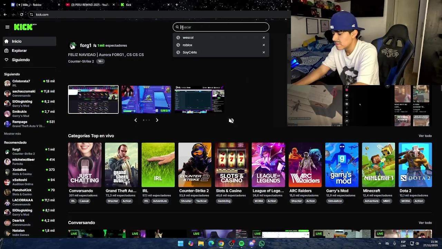
Task: Select the first featured stream thumbnail
Action: [93, 100]
